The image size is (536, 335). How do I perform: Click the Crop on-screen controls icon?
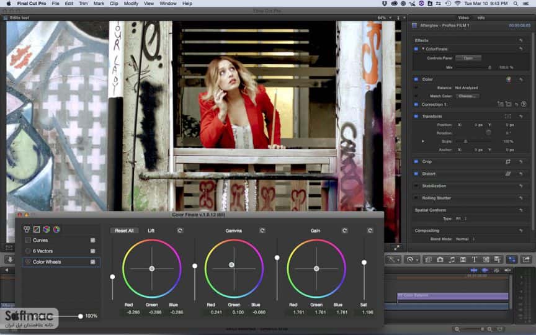coord(508,161)
